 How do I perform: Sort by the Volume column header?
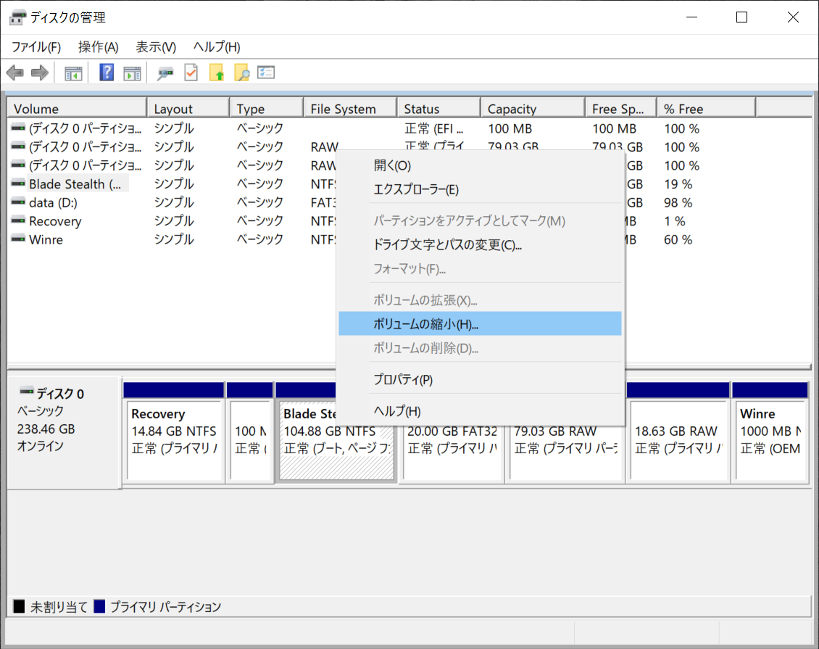pyautogui.click(x=77, y=109)
